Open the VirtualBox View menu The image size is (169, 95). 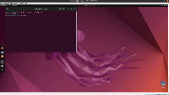(x=12, y=3)
